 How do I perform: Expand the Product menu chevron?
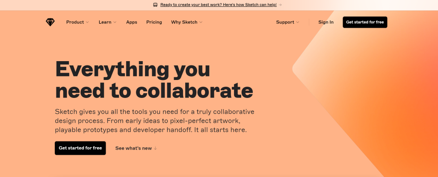pos(87,22)
